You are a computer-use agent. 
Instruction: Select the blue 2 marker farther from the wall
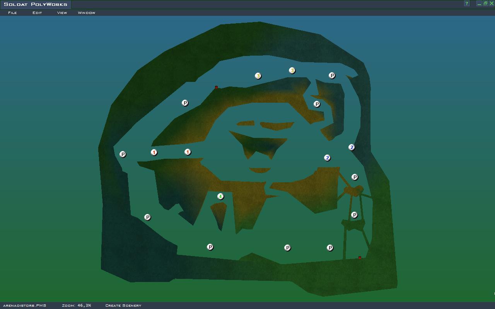coord(327,158)
